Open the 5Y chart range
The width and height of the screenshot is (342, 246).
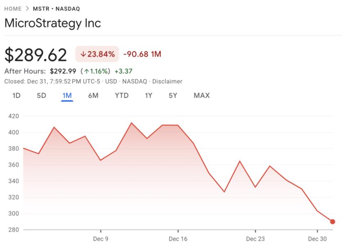[173, 96]
